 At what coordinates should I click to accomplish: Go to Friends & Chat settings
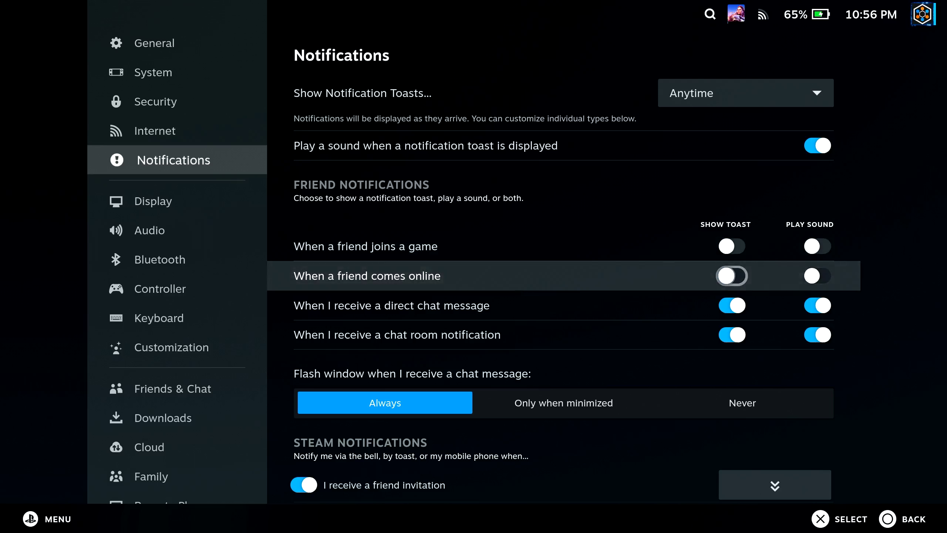[x=172, y=389]
